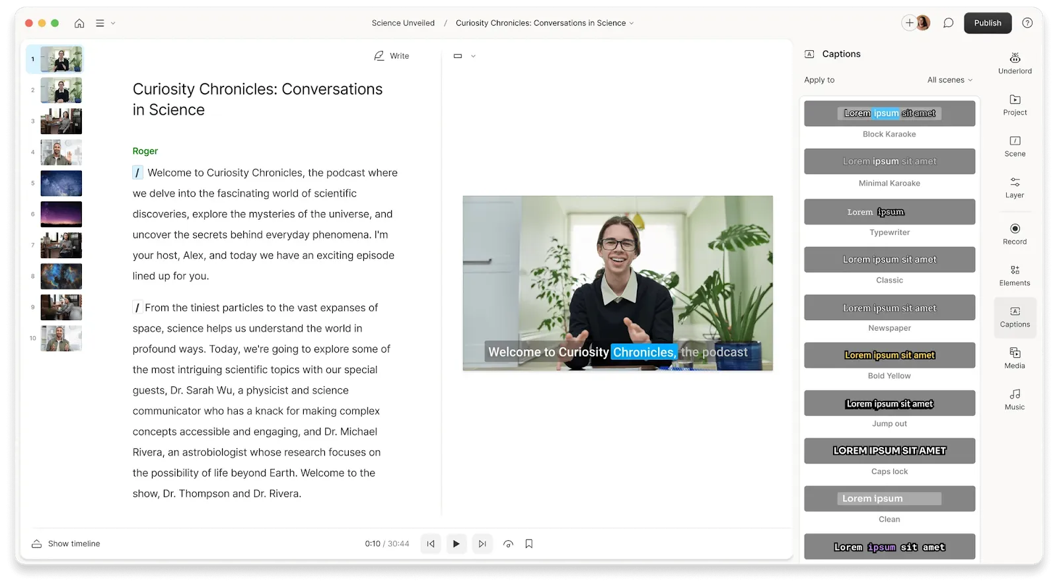Start recording with the Record tool
The width and height of the screenshot is (1057, 585).
click(x=1015, y=234)
